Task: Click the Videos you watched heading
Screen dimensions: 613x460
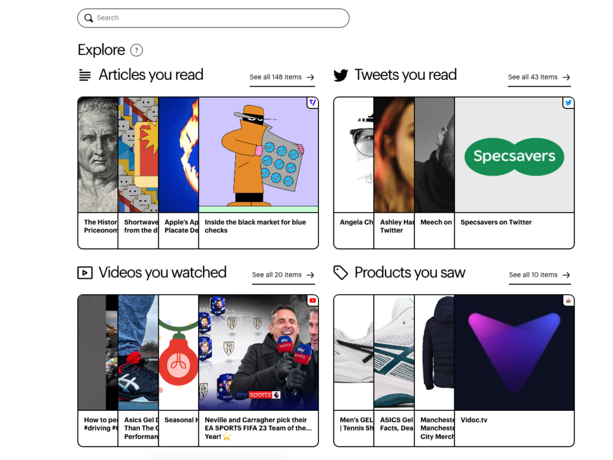Action: 163,273
